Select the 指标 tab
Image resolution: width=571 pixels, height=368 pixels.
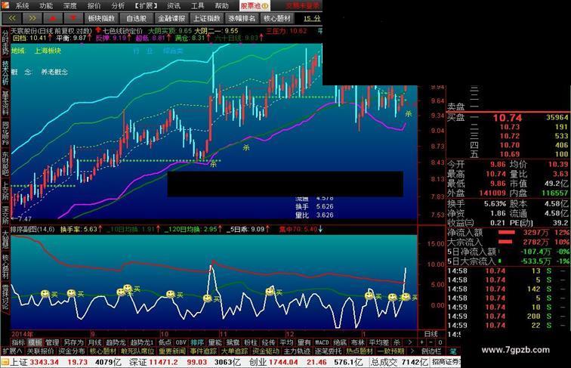[x=18, y=342]
